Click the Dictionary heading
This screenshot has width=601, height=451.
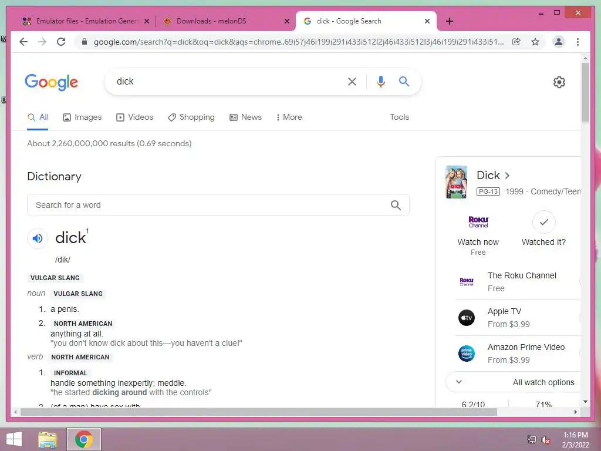[54, 176]
